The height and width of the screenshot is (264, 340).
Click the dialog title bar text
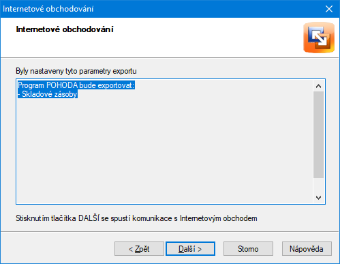click(48, 9)
